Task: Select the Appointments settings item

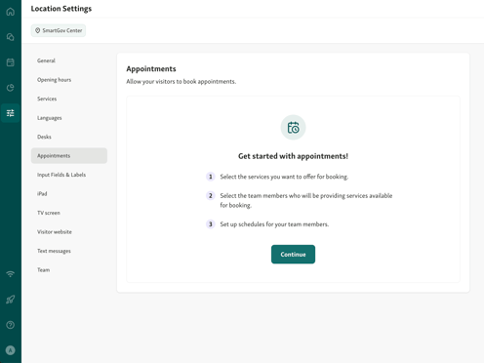Action: click(69, 155)
